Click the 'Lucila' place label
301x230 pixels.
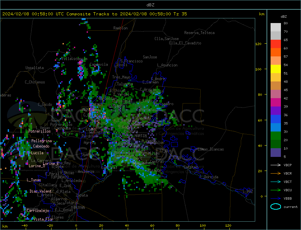click(x=37, y=153)
